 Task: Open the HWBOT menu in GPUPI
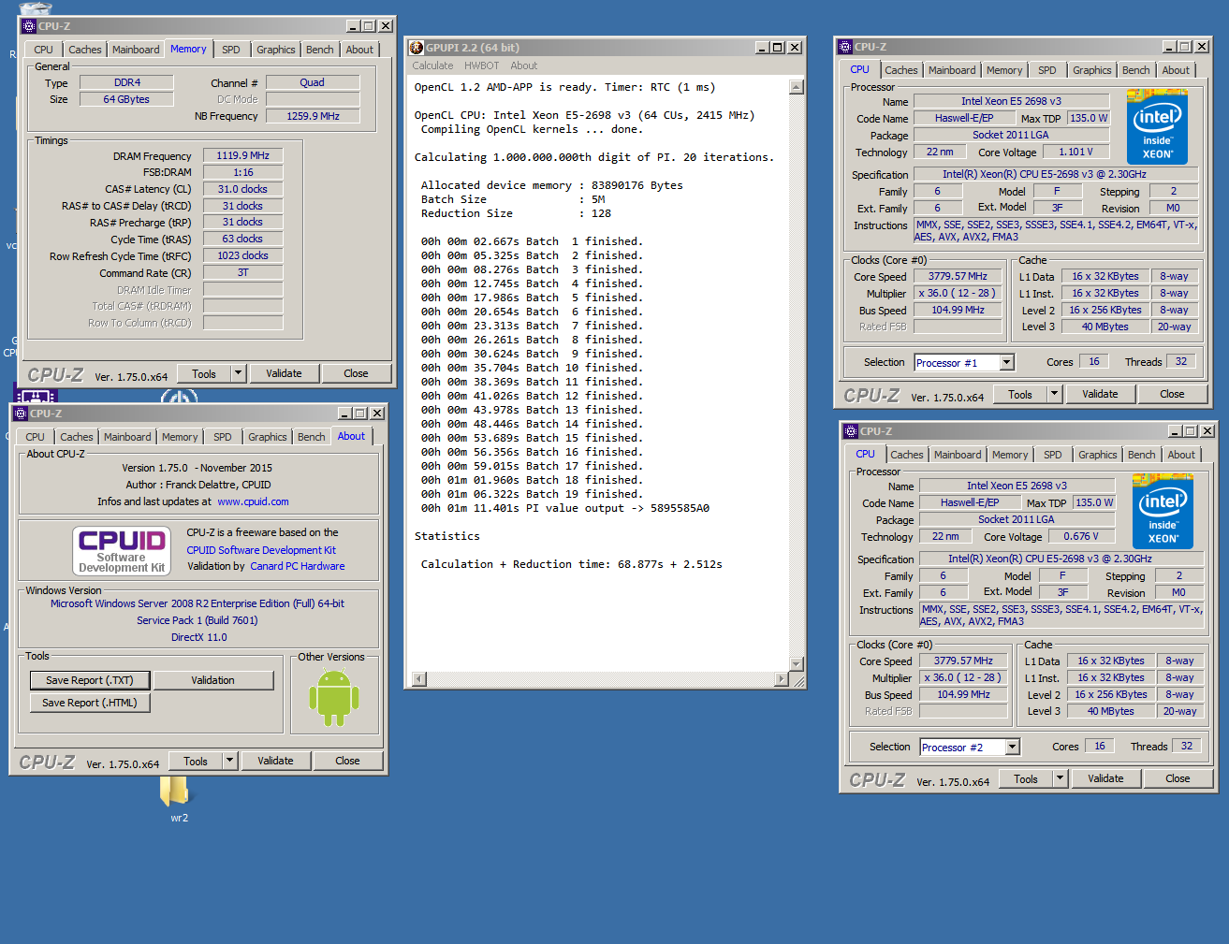pyautogui.click(x=481, y=65)
